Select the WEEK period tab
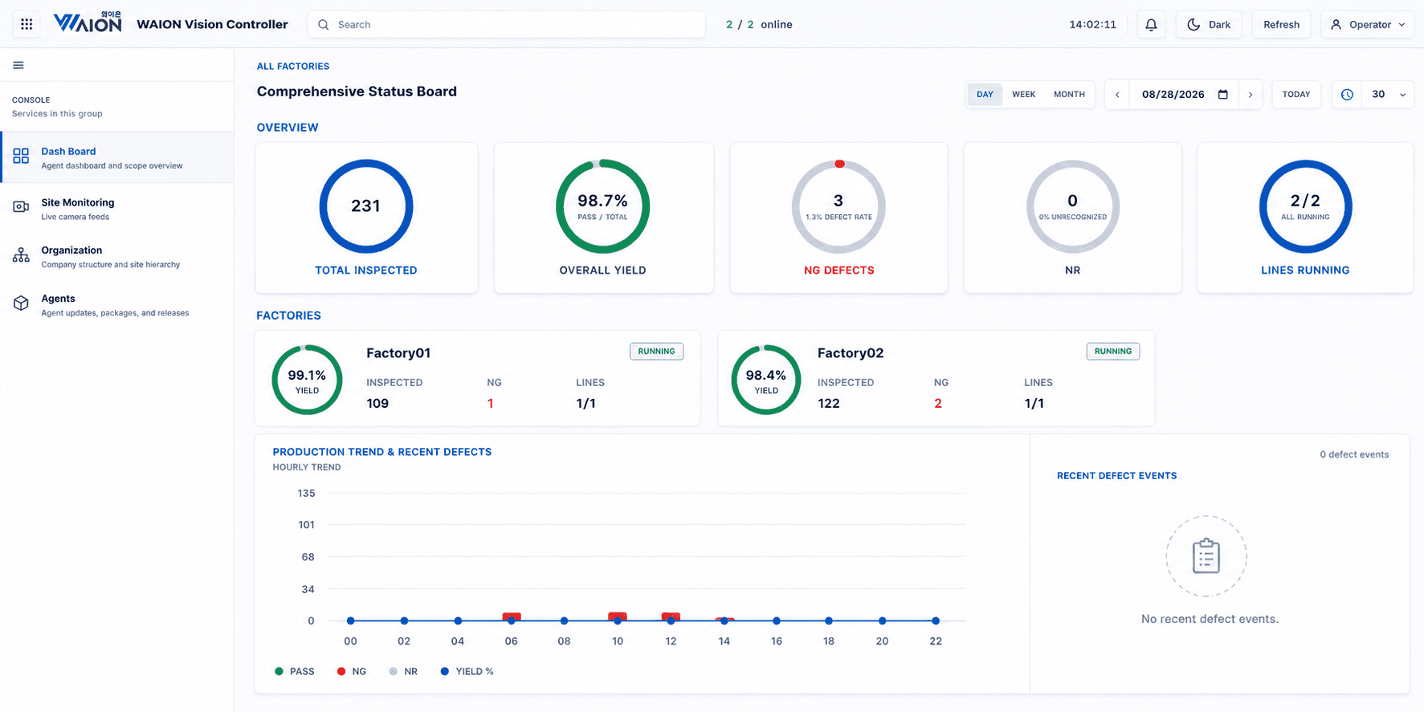 pos(1023,95)
